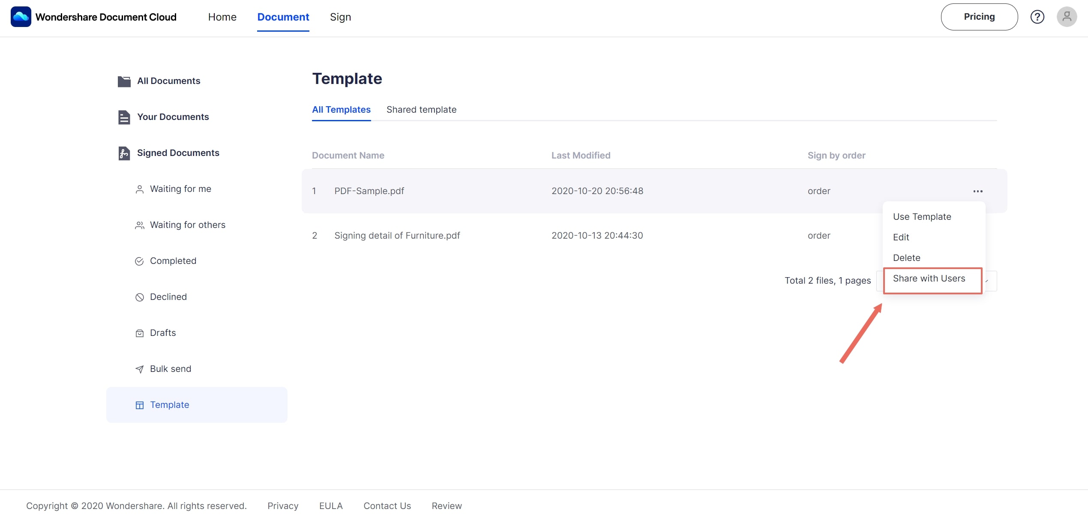Open All Documents in the sidebar

168,81
